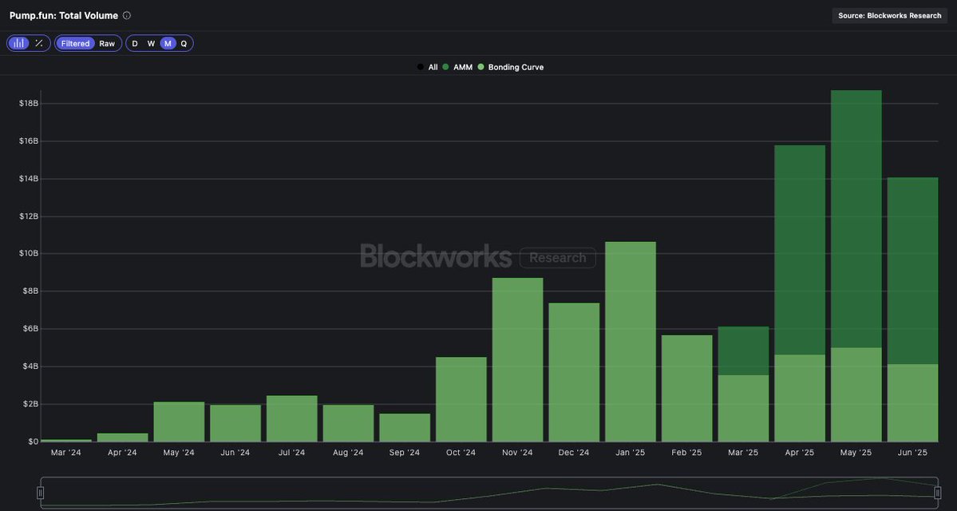The height and width of the screenshot is (511, 957).
Task: Click the Jun '25 x-axis label
Action: 912,453
